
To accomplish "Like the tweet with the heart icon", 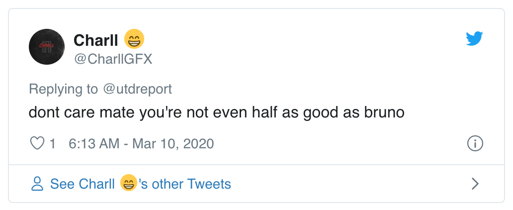I will [x=37, y=144].
